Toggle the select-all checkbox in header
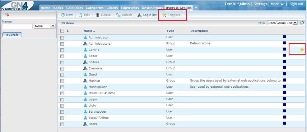This screenshot has width=307, height=132. (62, 31)
